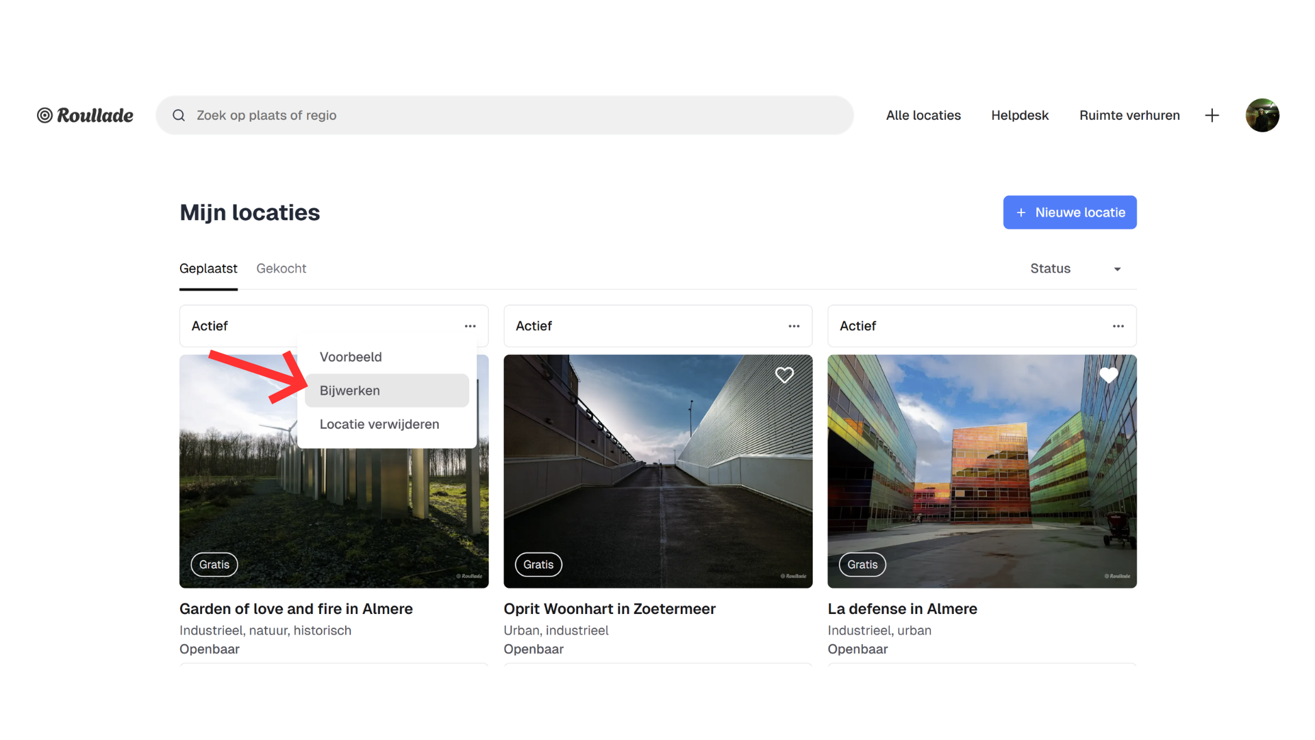
Task: Open three-dot menu on La defense card
Action: [1118, 326]
